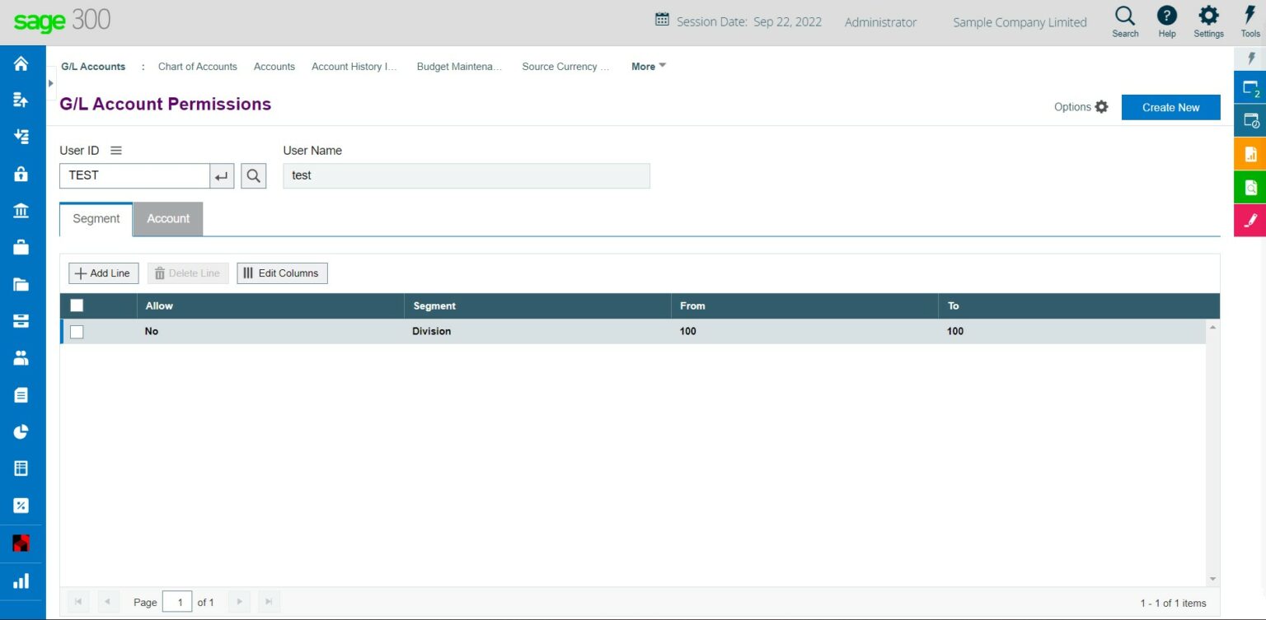Add a new line to the grid
Image resolution: width=1266 pixels, height=620 pixels.
click(x=103, y=273)
